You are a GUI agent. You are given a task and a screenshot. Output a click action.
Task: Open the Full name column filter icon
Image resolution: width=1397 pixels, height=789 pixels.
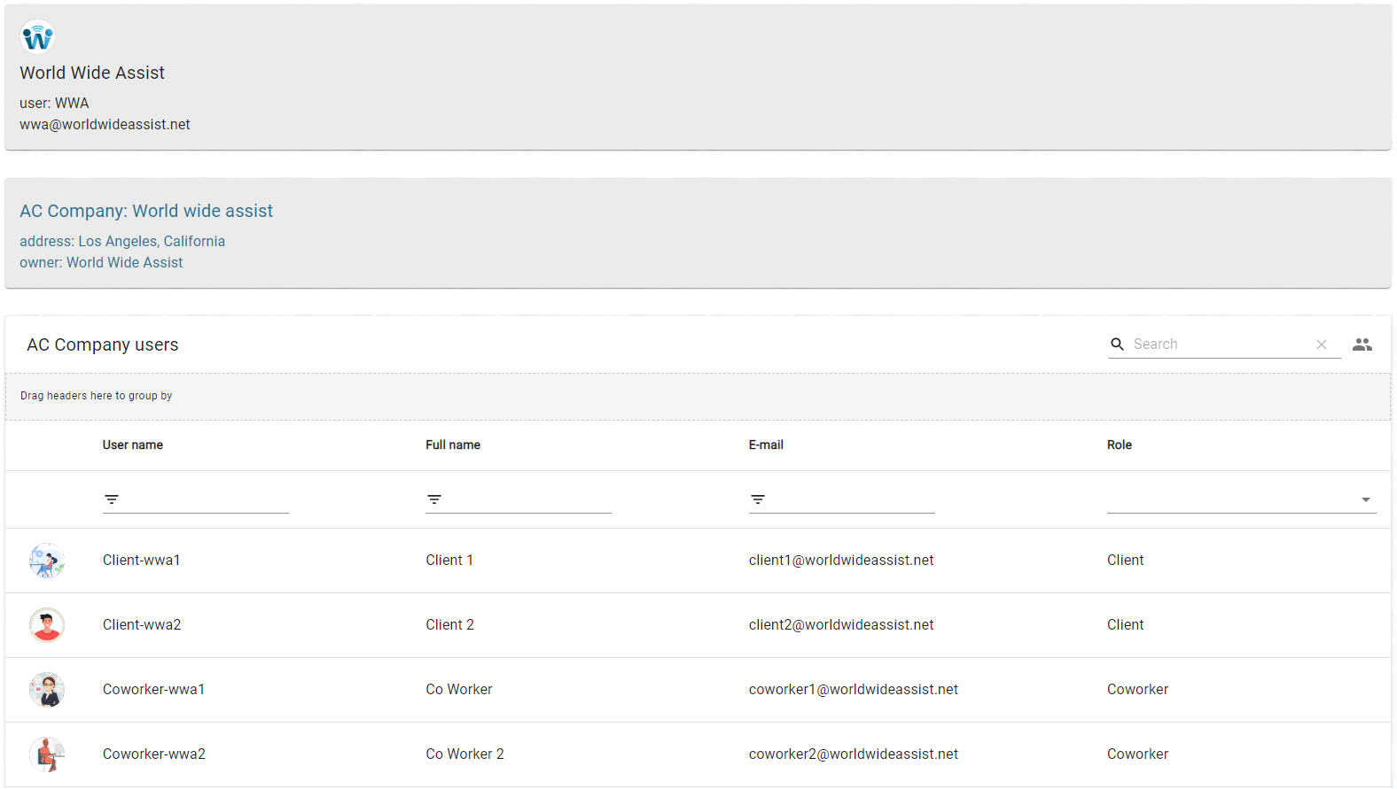click(434, 500)
